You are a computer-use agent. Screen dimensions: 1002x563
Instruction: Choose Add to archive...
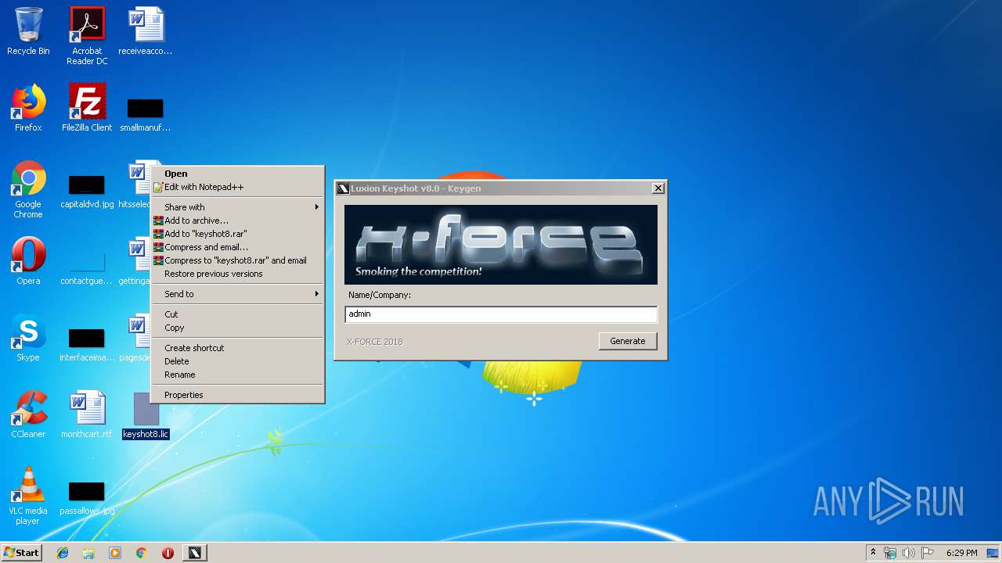click(237, 221)
